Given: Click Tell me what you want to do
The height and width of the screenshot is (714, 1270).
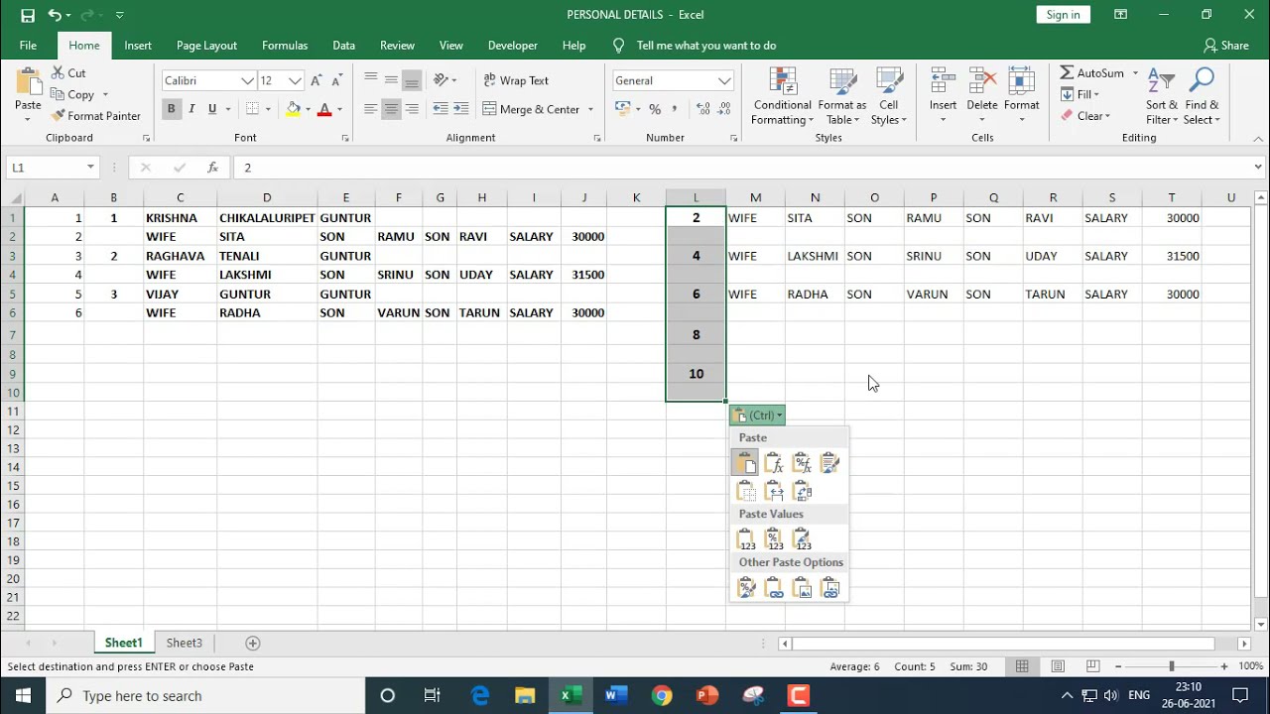Looking at the screenshot, I should [x=706, y=46].
